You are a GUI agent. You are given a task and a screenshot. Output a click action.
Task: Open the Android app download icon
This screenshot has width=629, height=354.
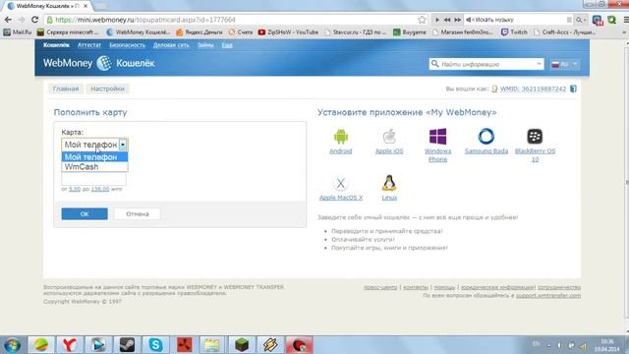click(341, 137)
